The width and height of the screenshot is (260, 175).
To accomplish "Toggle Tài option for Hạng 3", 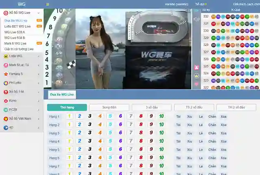I will pos(178,133).
